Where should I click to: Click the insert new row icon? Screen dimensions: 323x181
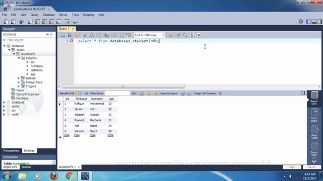pyautogui.click(x=148, y=94)
